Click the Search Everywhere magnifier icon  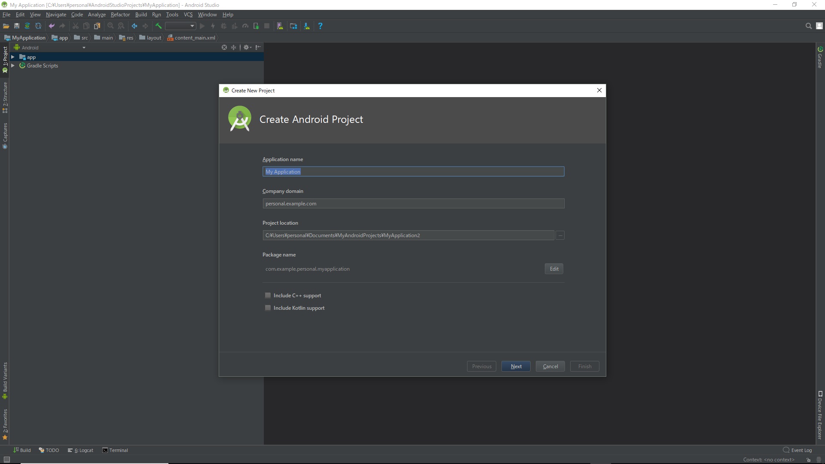pos(808,26)
